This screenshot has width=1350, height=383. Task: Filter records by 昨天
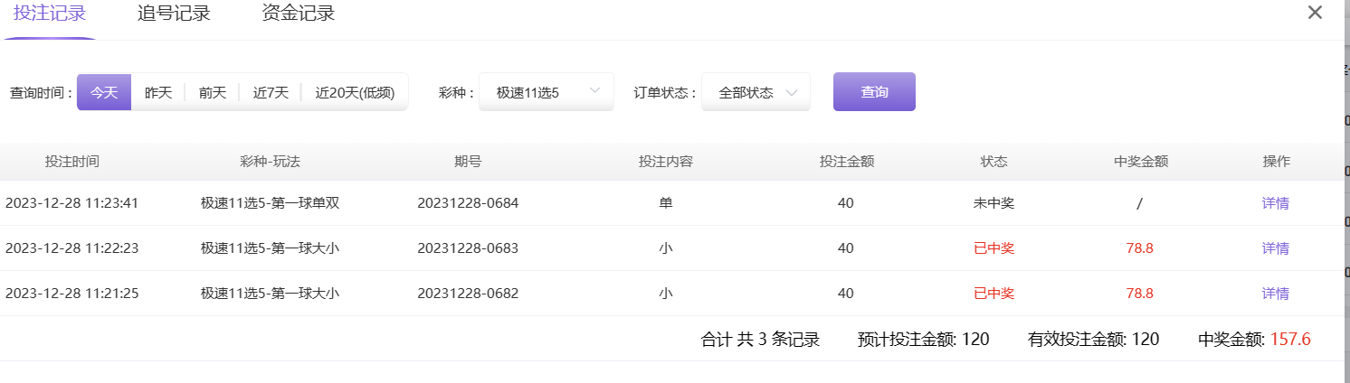[x=158, y=92]
